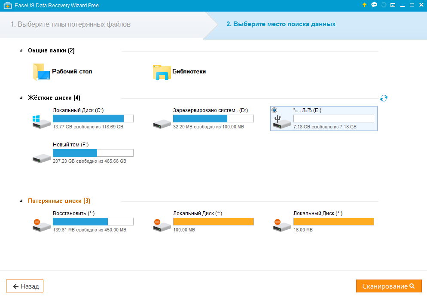Select the radio button for drive (E:)
This screenshot has height=298, width=427.
point(274,110)
